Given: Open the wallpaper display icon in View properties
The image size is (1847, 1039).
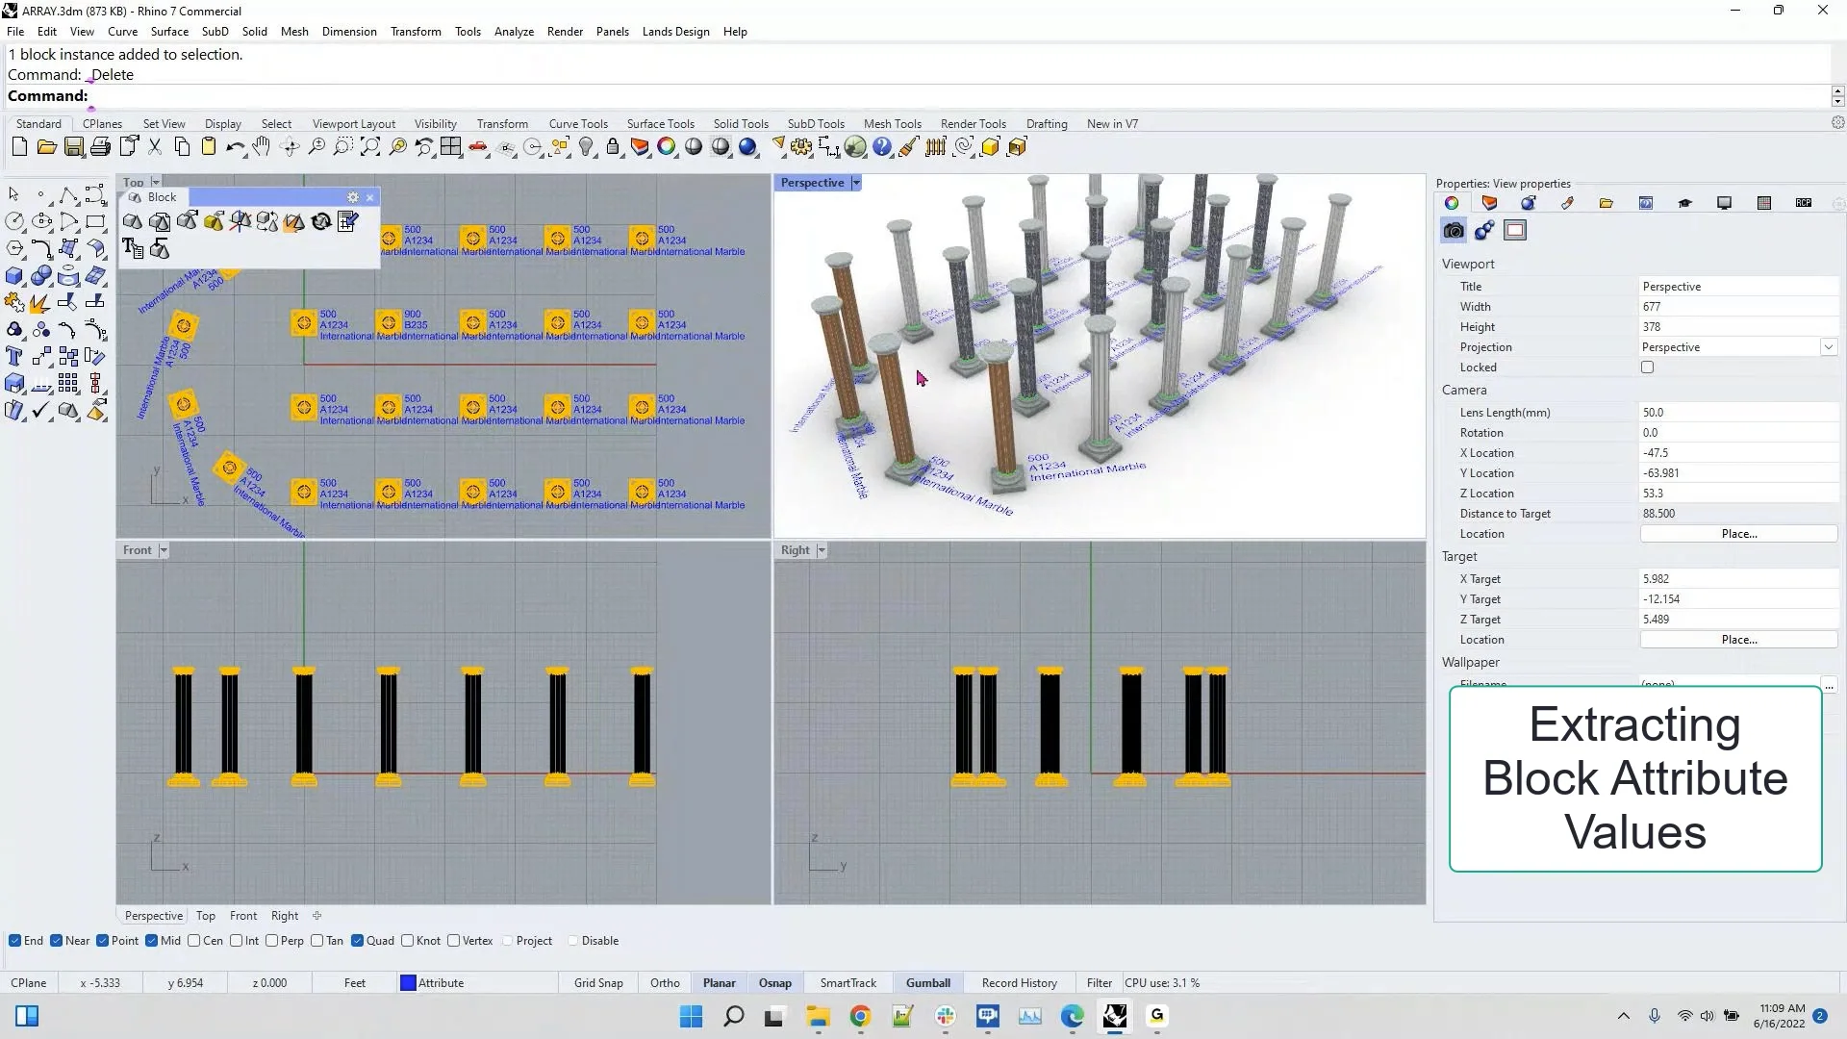Looking at the screenshot, I should click(x=1514, y=230).
